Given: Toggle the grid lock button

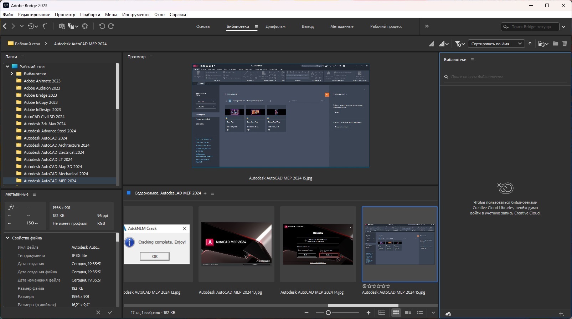Looking at the screenshot, I should coord(382,313).
